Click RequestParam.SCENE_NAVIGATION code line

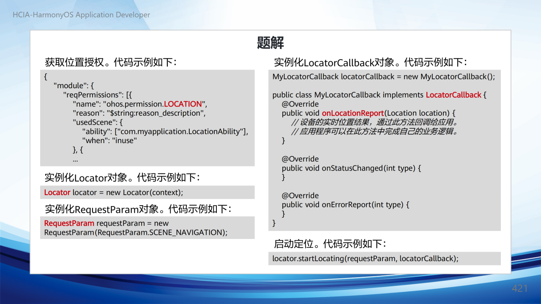point(136,233)
